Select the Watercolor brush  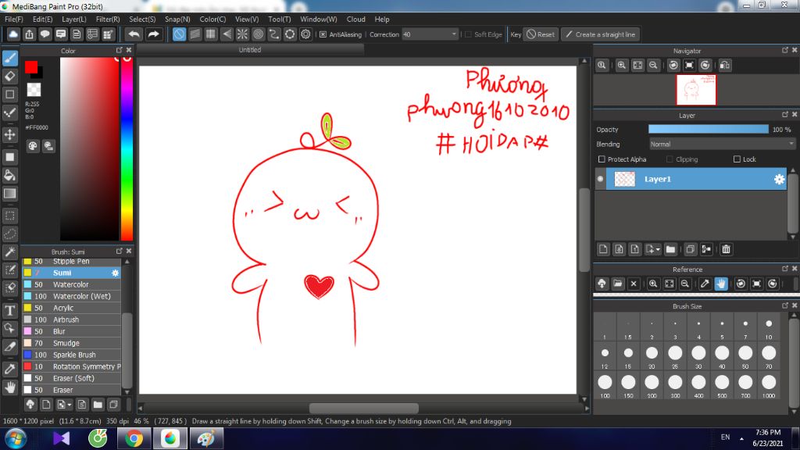[x=71, y=284]
